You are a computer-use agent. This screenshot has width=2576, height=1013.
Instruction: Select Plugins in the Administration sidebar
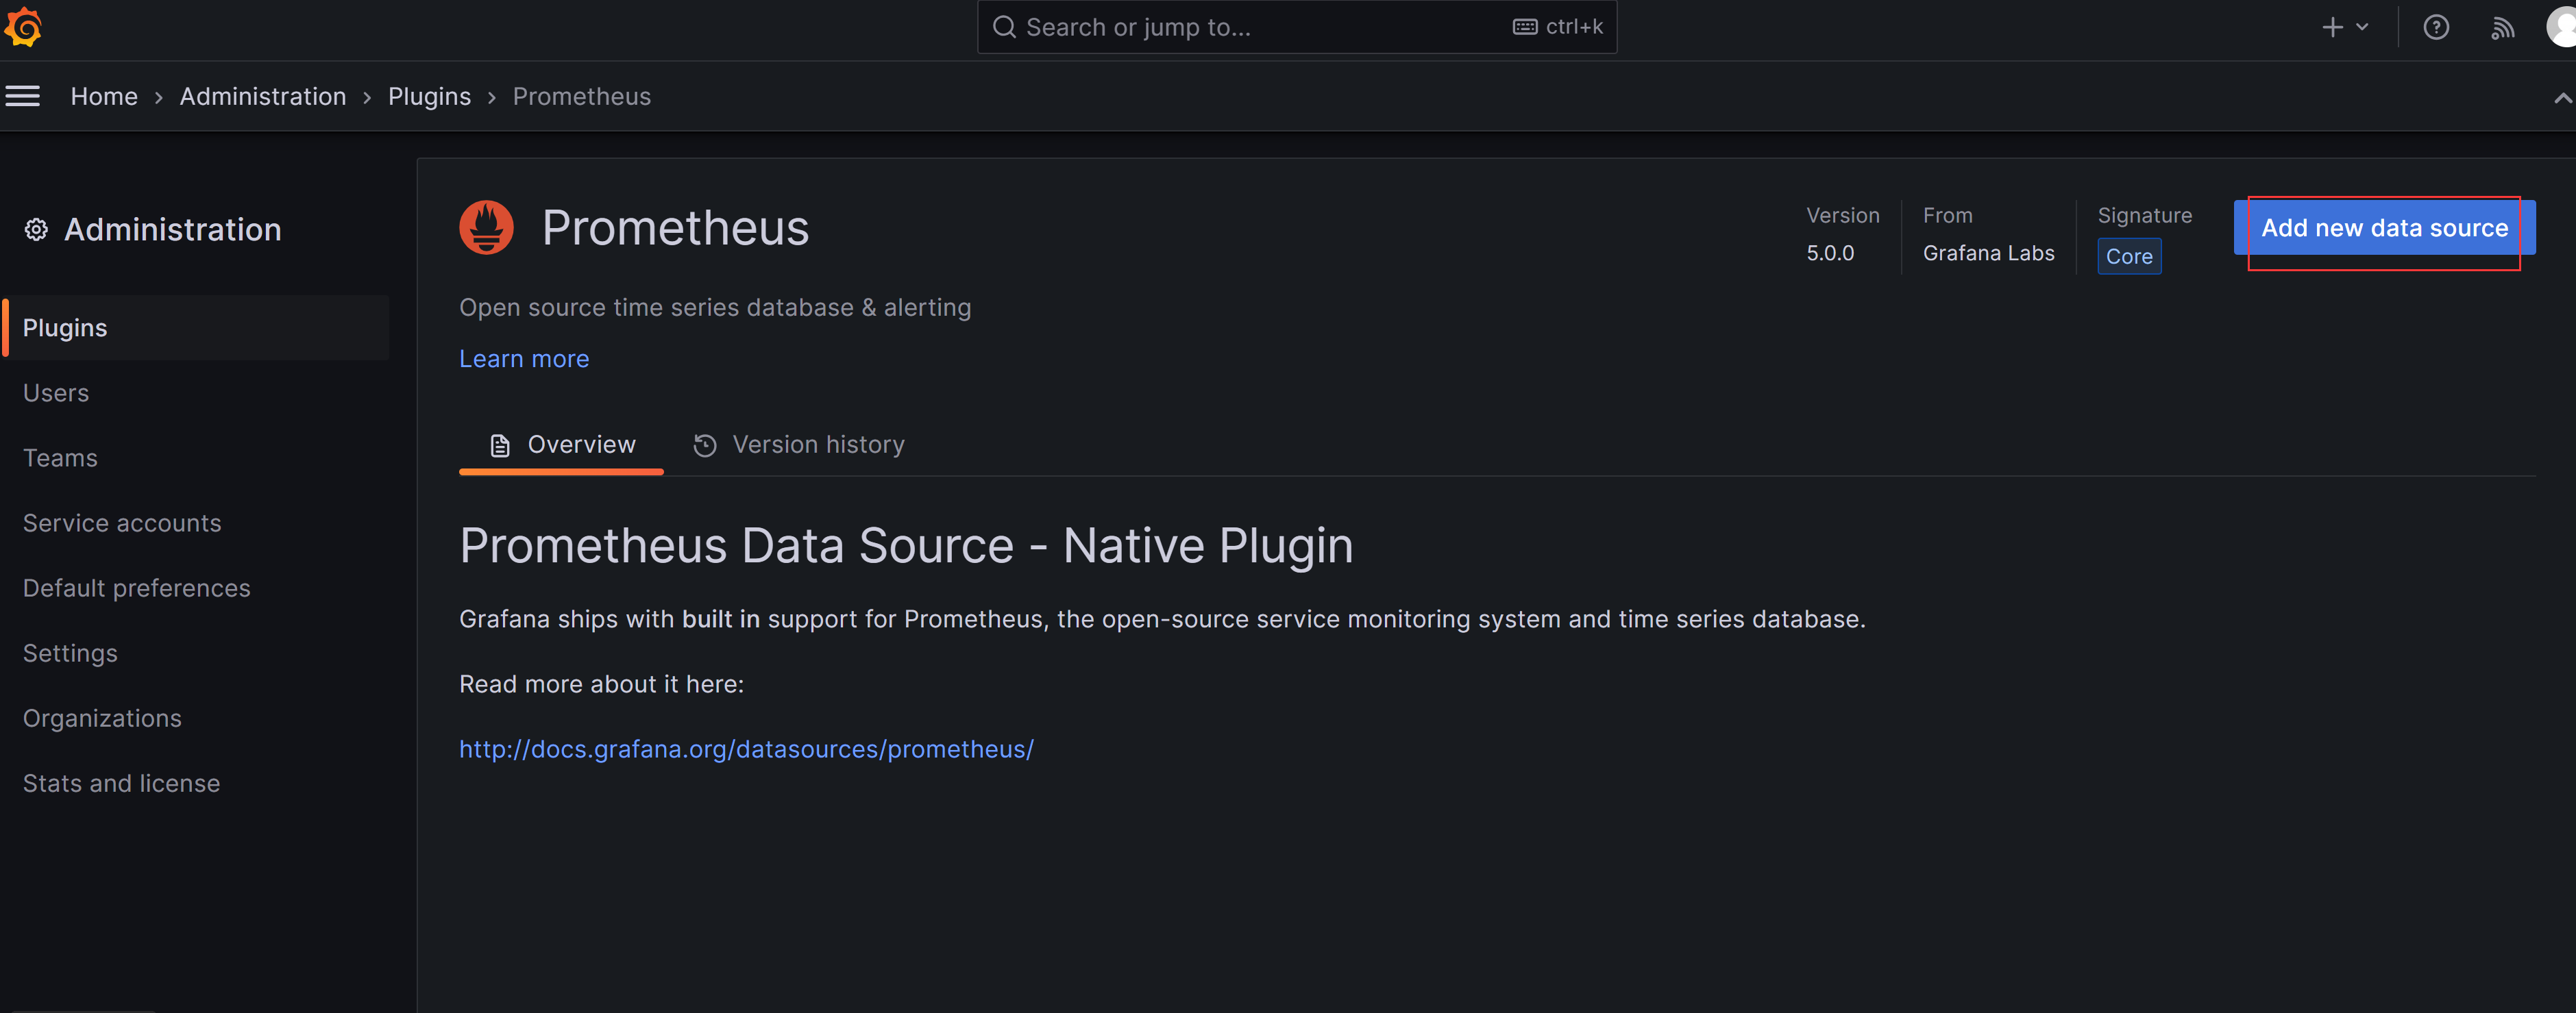pos(64,327)
